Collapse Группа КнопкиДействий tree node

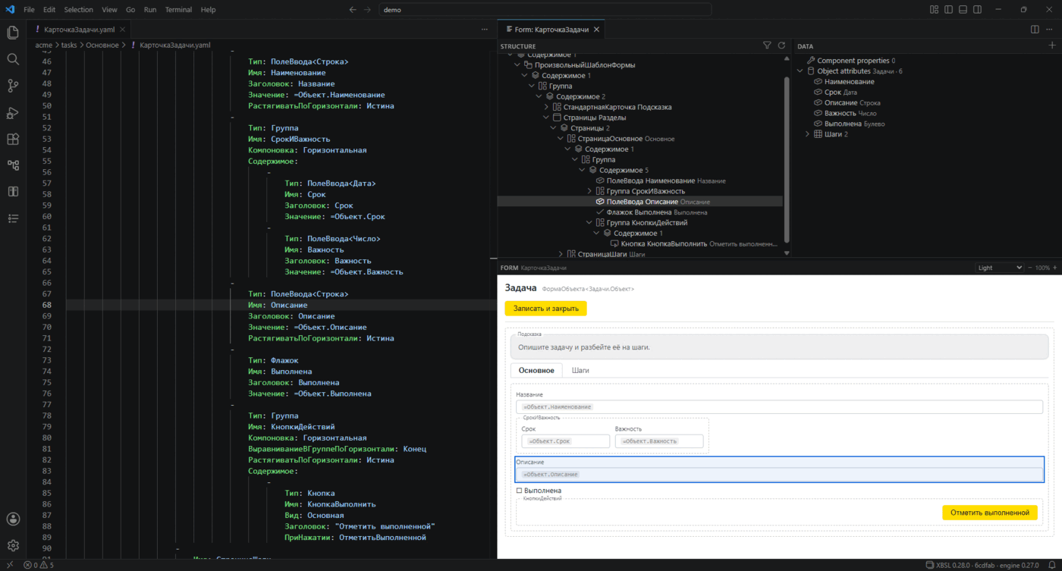click(589, 223)
